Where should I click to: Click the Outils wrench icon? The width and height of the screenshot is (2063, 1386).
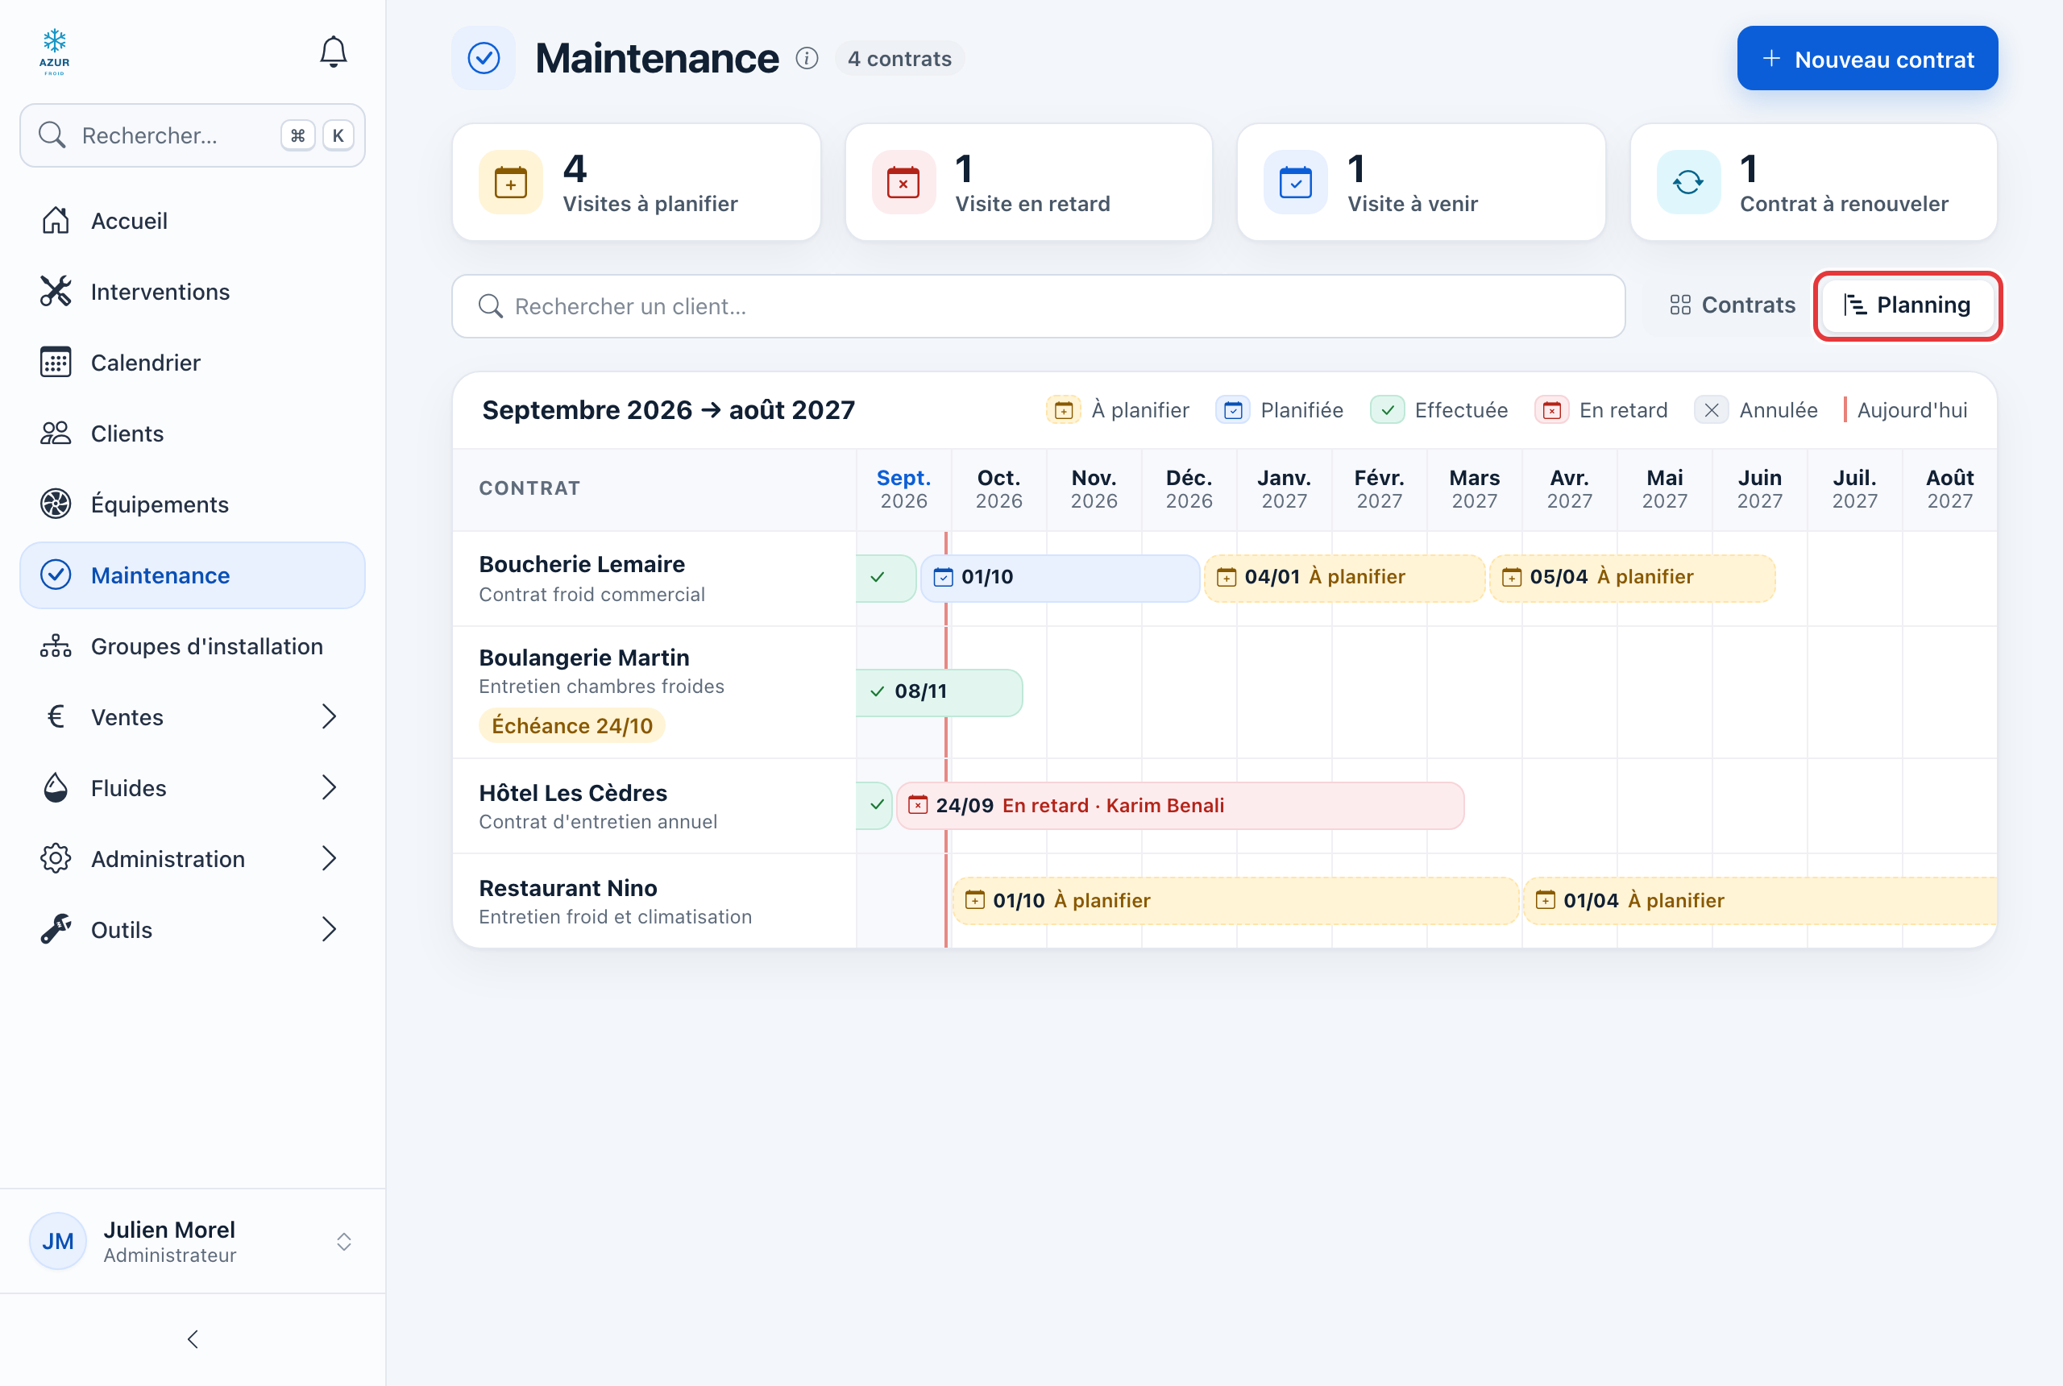(56, 929)
